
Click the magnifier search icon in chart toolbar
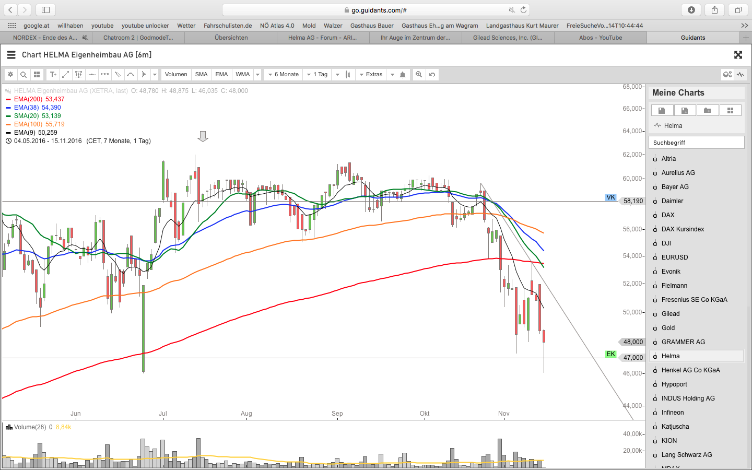click(23, 75)
